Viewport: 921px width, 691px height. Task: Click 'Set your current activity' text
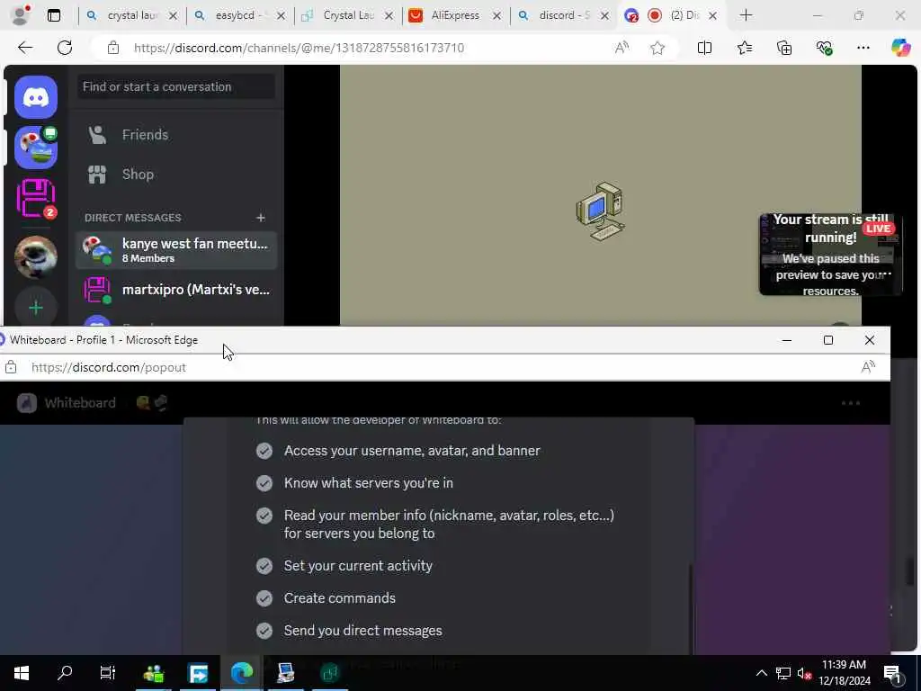click(358, 566)
